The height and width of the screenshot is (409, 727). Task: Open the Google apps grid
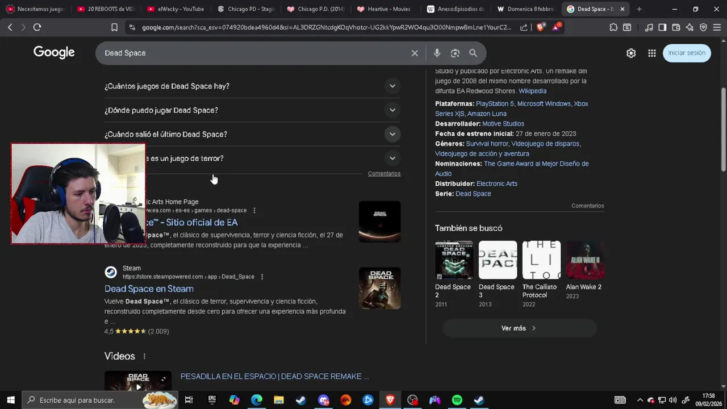coord(652,53)
